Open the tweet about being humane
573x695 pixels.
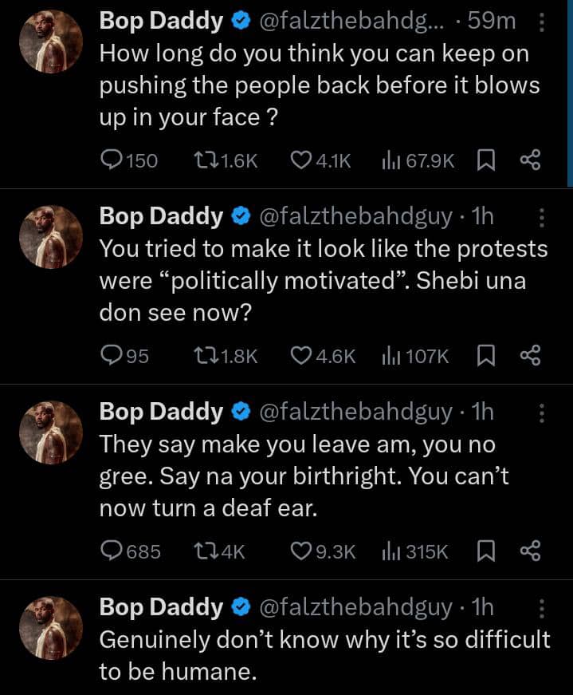pos(319,654)
